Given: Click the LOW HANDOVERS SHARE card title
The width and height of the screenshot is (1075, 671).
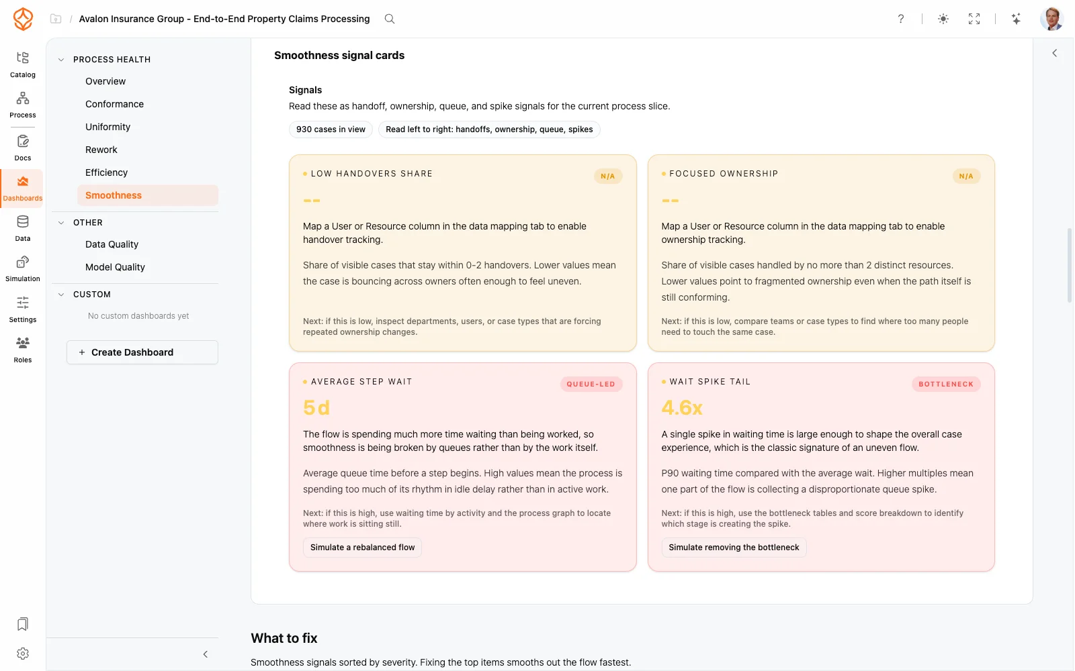Looking at the screenshot, I should click(372, 174).
